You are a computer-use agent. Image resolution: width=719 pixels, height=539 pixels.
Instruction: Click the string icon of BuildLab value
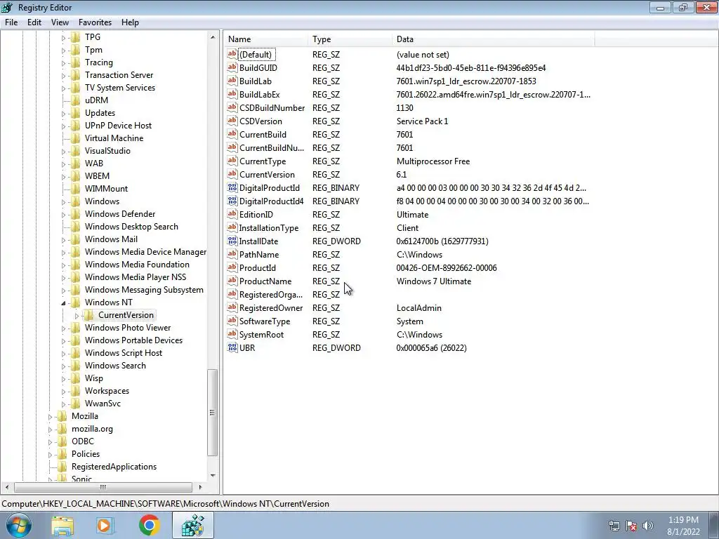[232, 81]
